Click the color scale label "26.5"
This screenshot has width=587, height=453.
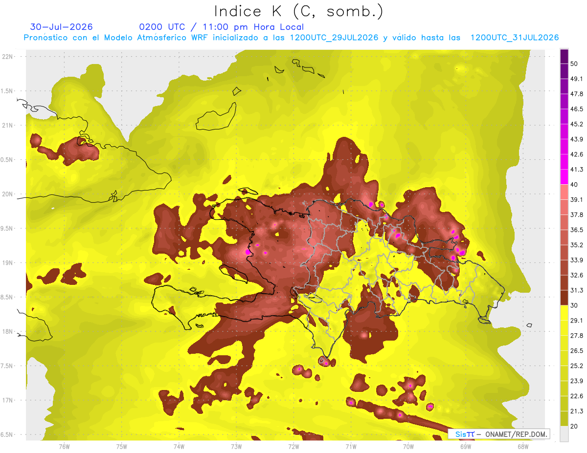577,351
